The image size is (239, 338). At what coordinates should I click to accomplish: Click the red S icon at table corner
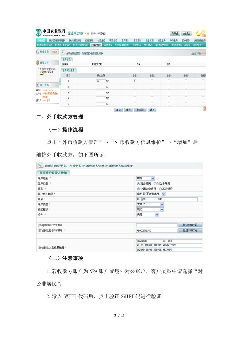pos(204,109)
